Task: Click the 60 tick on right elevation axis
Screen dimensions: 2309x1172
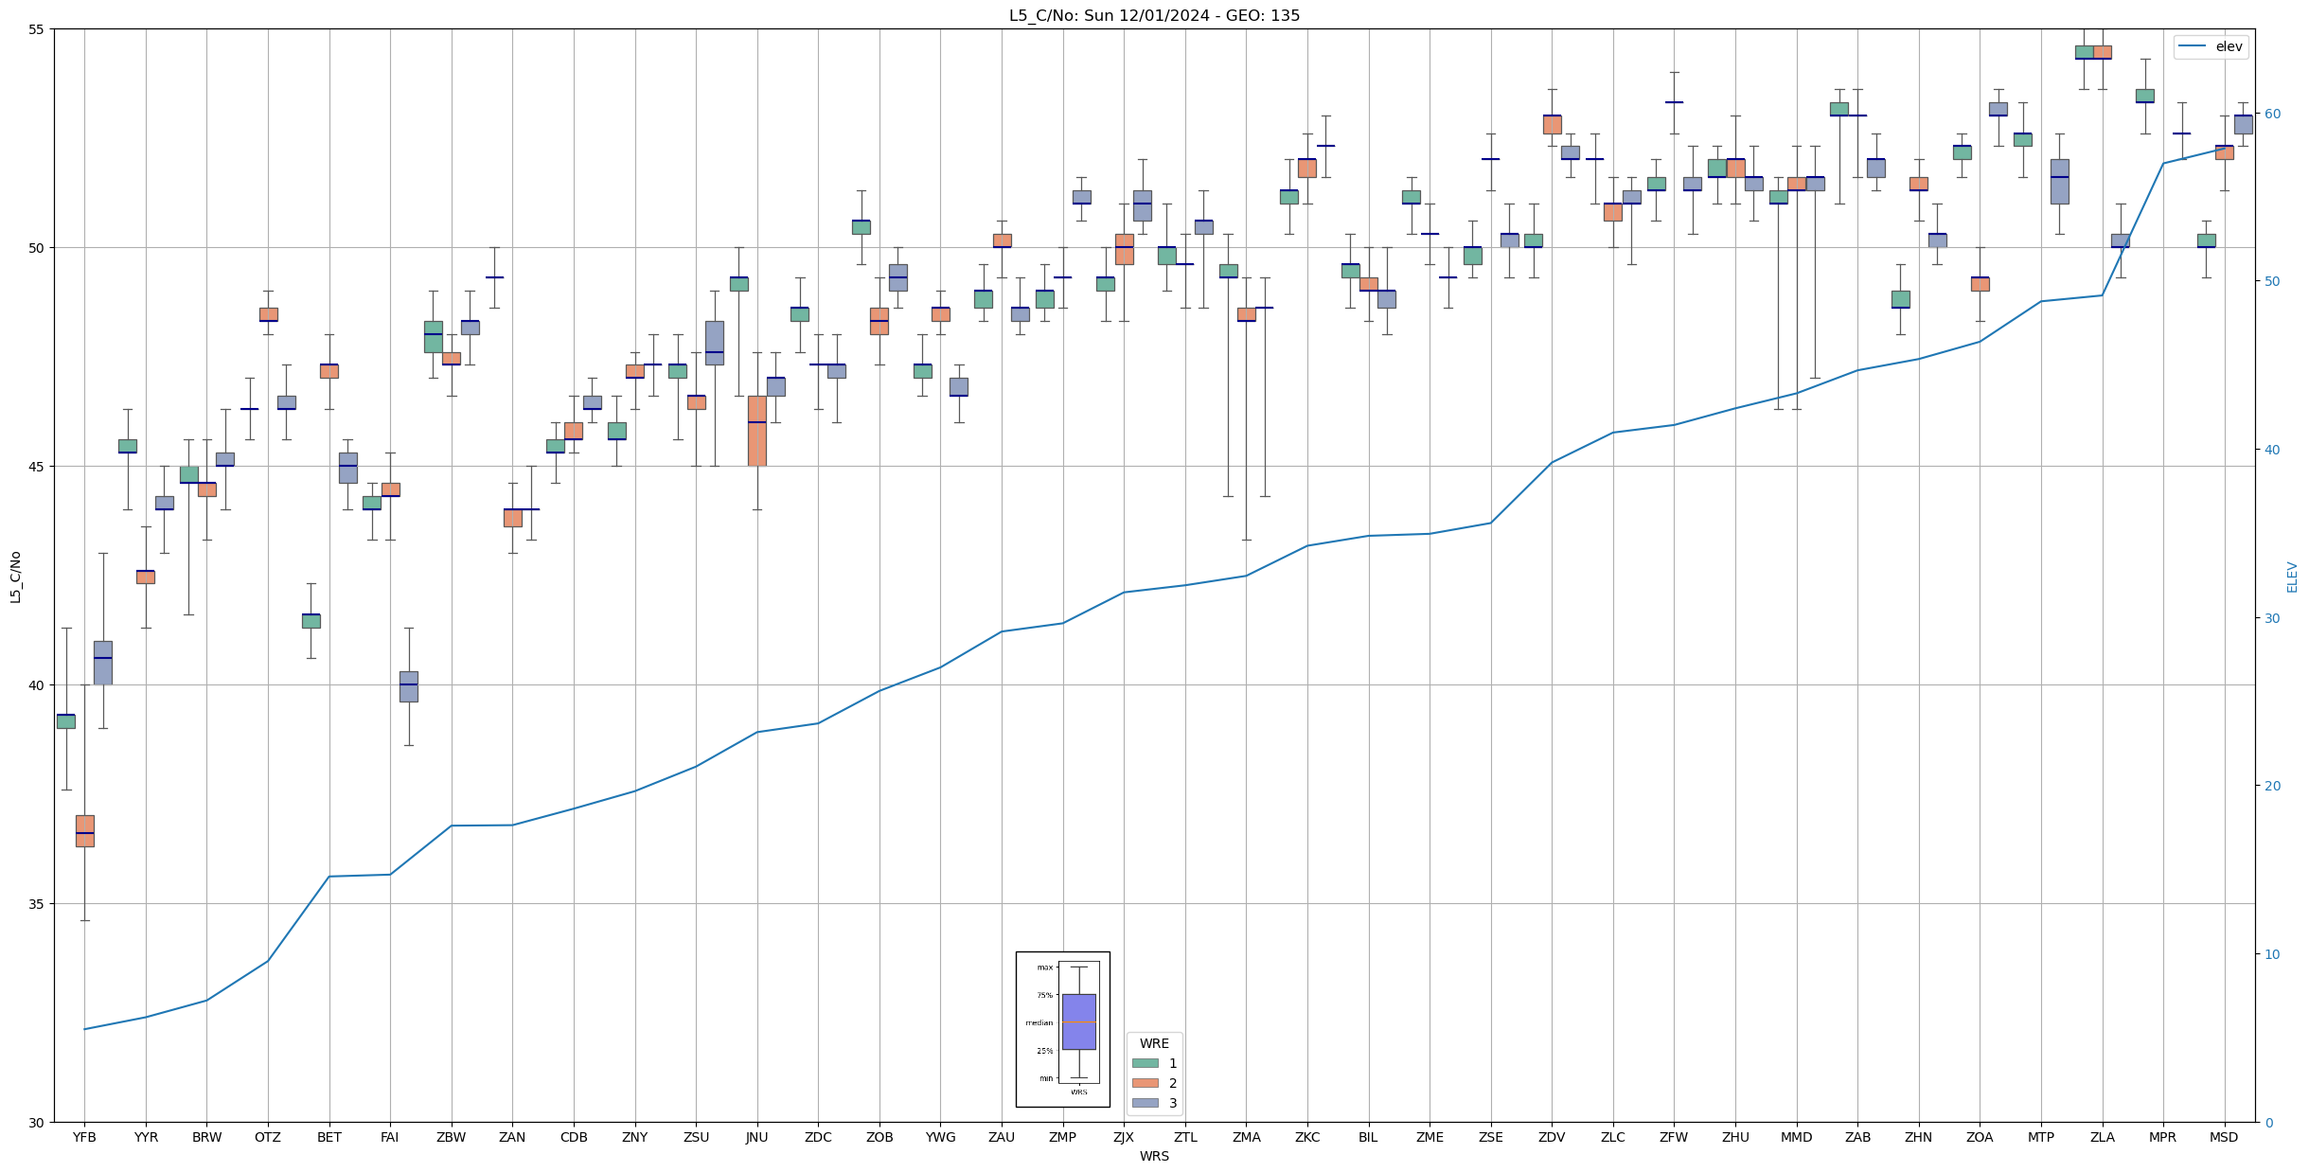Action: [x=2271, y=114]
